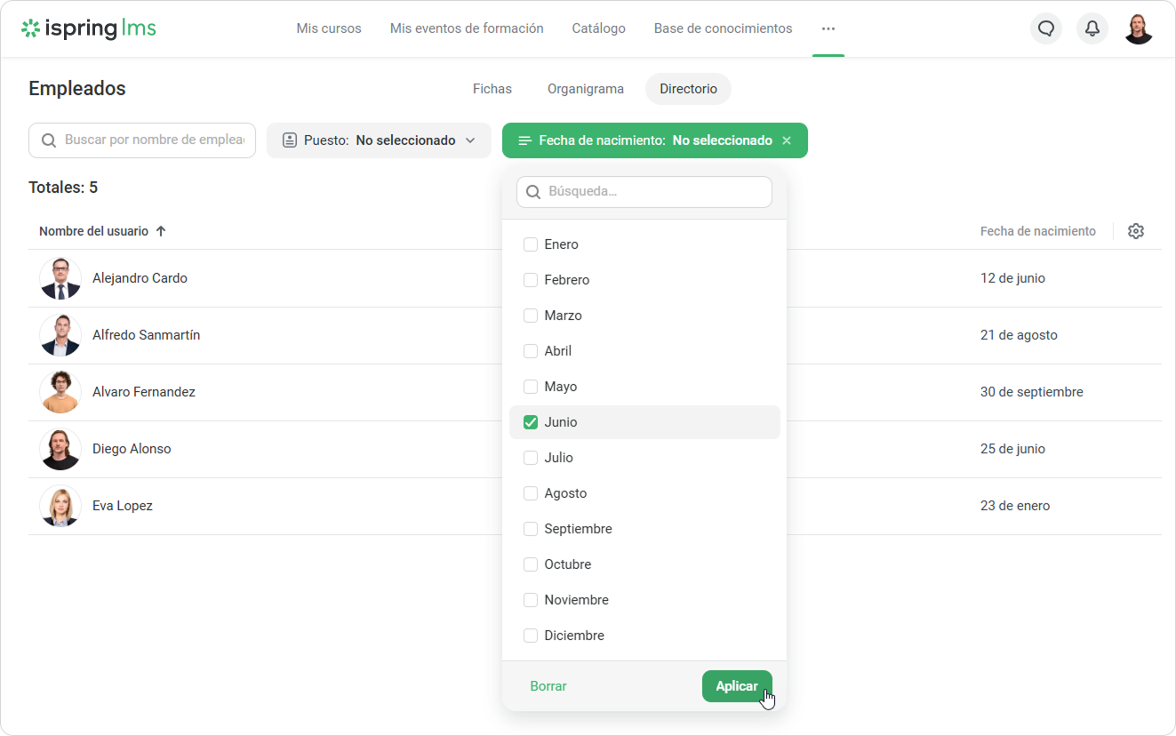1176x736 pixels.
Task: Remove the Fecha de nacimiento filter
Action: coord(787,140)
